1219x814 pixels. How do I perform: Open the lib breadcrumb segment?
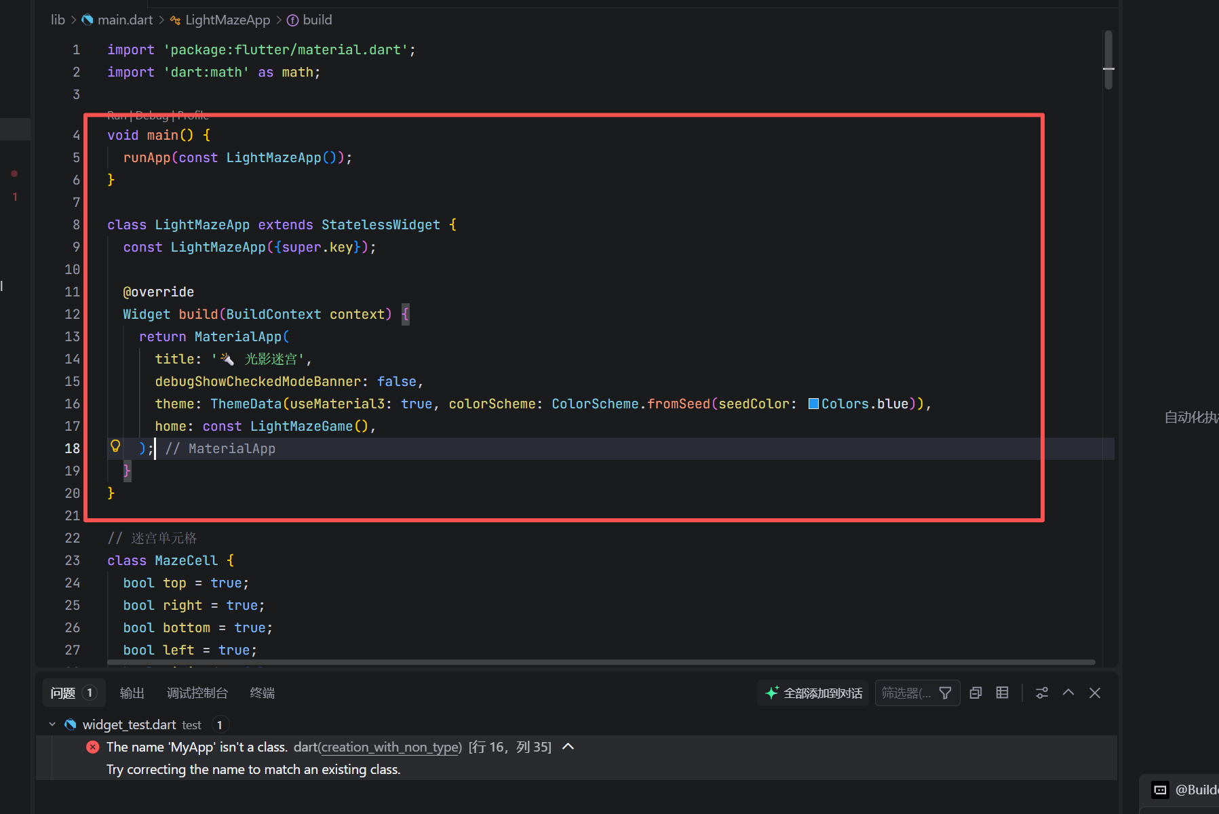(58, 20)
